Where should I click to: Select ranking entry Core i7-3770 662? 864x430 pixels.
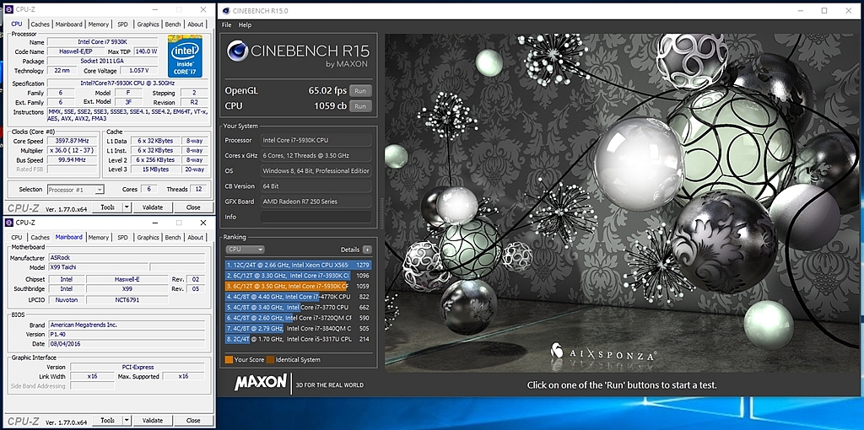pyautogui.click(x=298, y=307)
